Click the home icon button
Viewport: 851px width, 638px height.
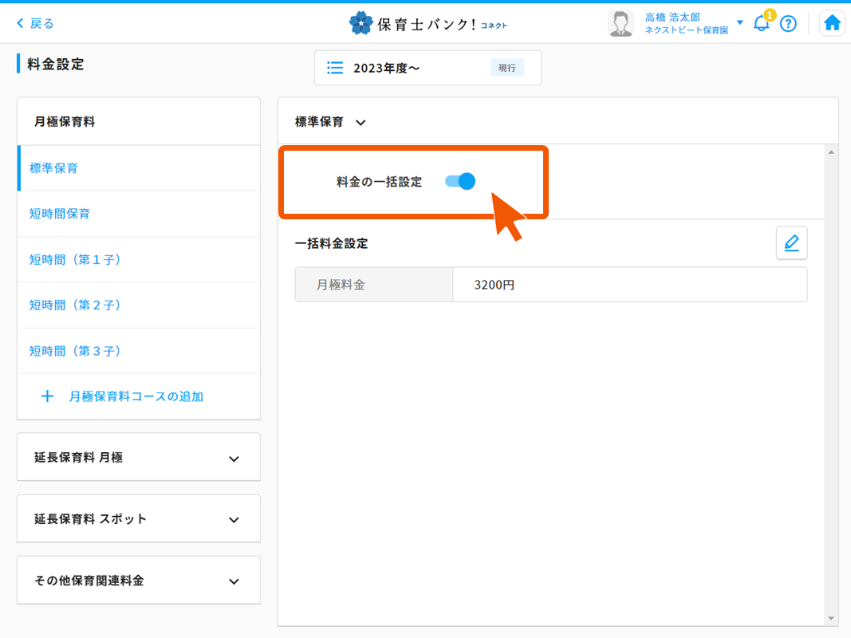click(832, 23)
